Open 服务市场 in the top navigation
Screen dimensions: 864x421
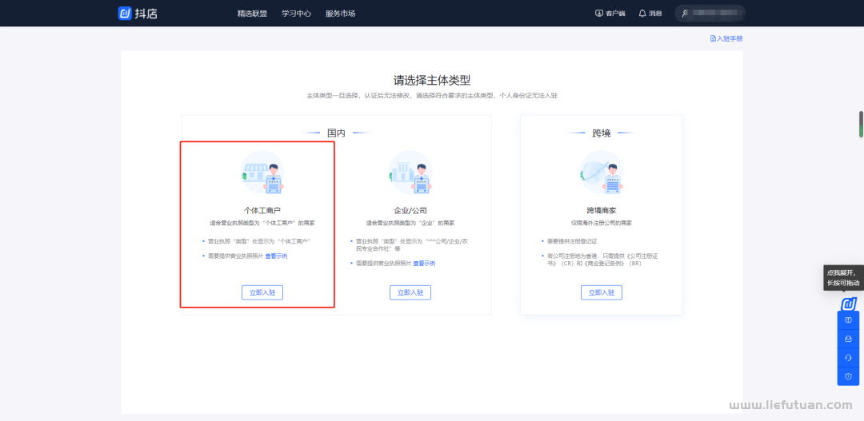point(340,14)
